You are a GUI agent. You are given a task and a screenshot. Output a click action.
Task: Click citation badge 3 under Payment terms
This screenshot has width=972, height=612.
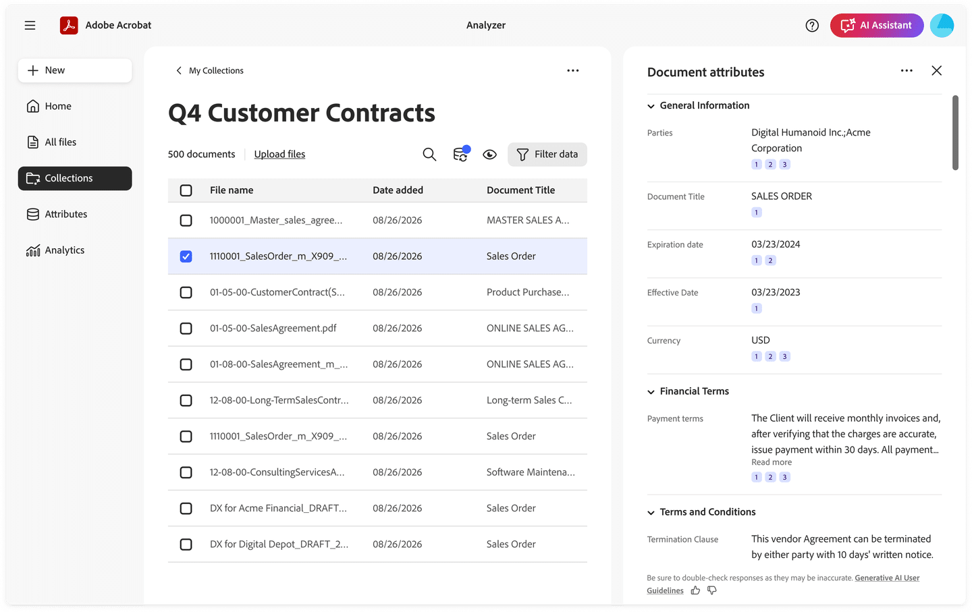pyautogui.click(x=784, y=477)
